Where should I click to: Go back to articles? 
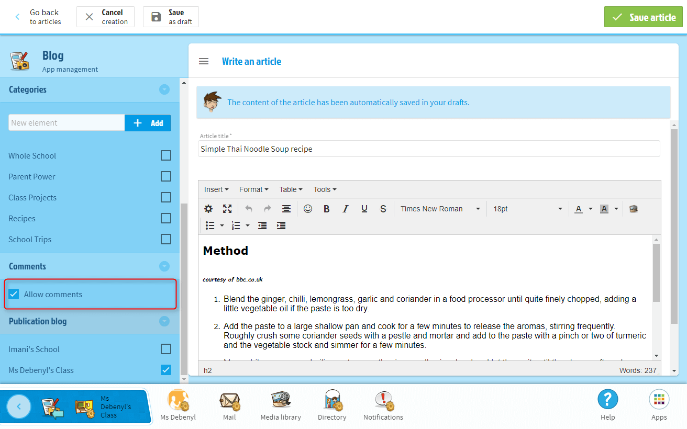pos(38,17)
